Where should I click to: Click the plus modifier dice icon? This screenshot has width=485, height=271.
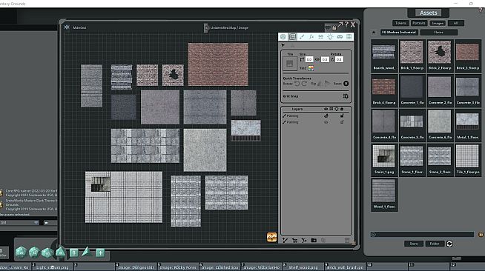click(100, 253)
